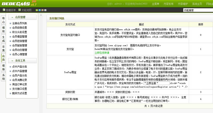Viewport: 213px width, 113px height.
Task: Open 会员消费记录 in sidebar
Action: (x=19, y=80)
